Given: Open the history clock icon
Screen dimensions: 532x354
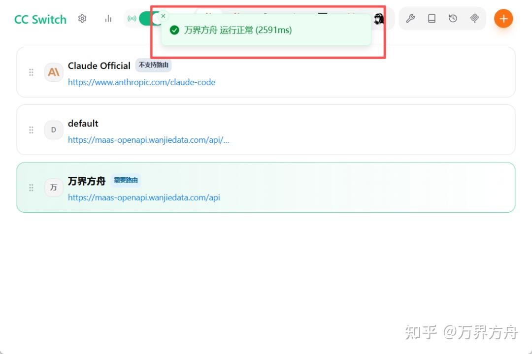Looking at the screenshot, I should 453,18.
